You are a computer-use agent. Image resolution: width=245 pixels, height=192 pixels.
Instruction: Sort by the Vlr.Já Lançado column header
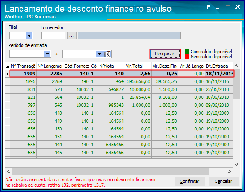point(191,66)
